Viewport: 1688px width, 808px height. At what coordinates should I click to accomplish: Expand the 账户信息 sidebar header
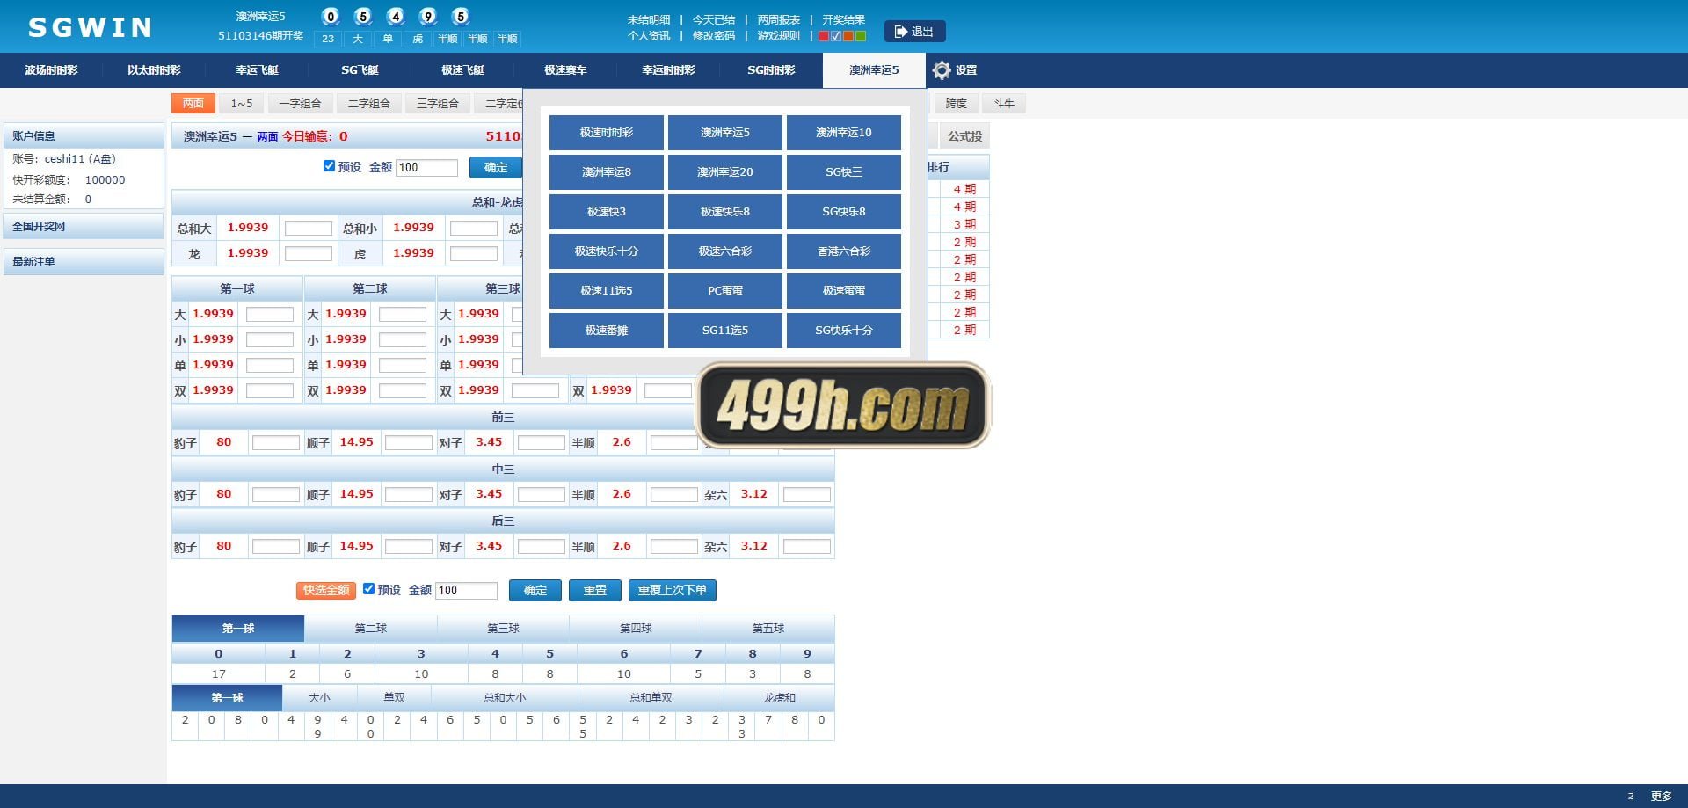click(x=84, y=136)
